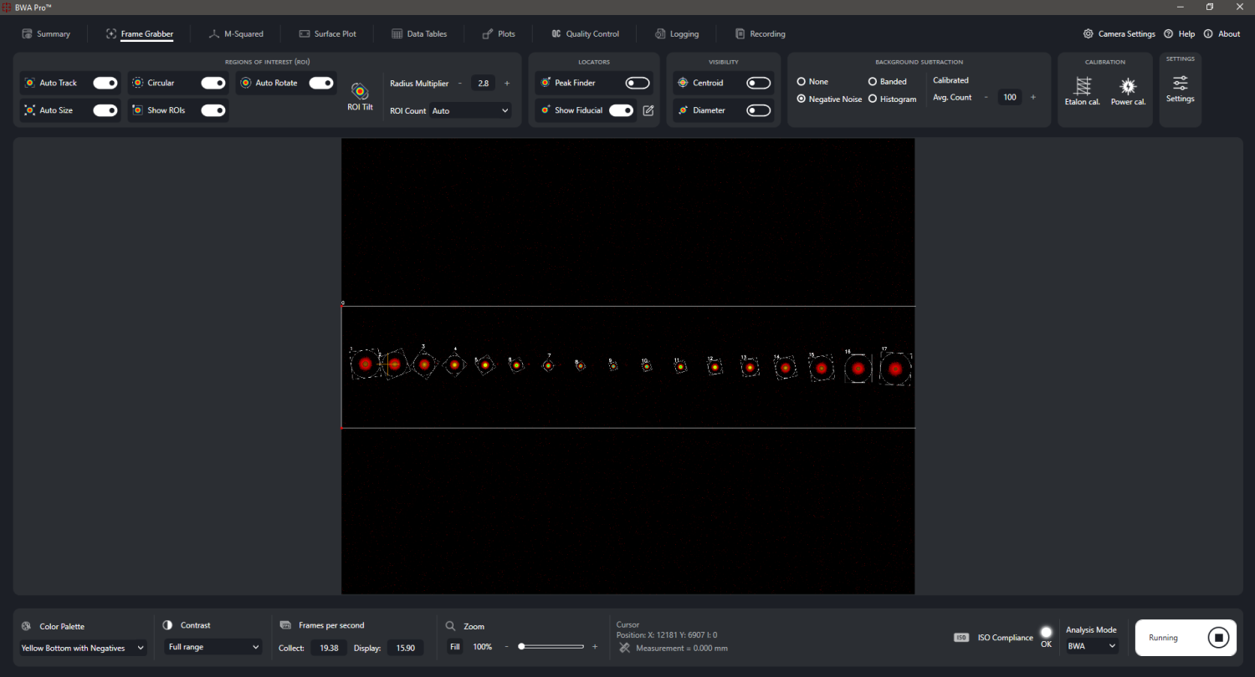Image resolution: width=1255 pixels, height=677 pixels.
Task: Increase the Radius Multiplier with plus
Action: pos(507,84)
